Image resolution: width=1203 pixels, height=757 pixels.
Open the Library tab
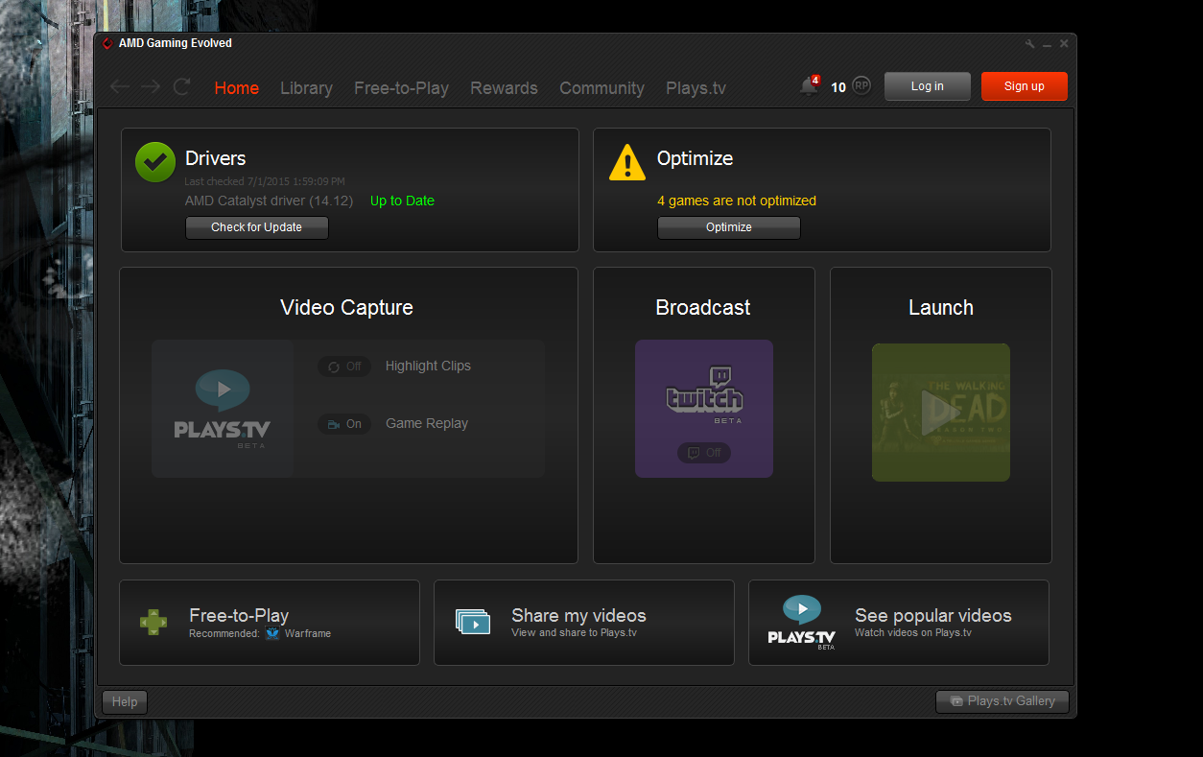(306, 88)
